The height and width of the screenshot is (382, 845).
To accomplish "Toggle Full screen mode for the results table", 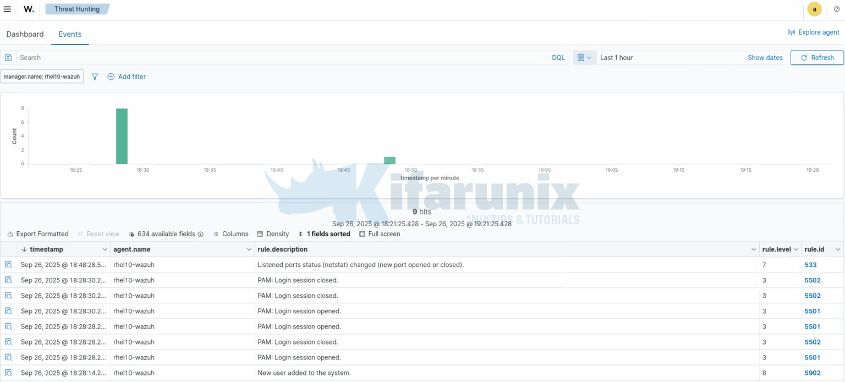I will (x=380, y=234).
